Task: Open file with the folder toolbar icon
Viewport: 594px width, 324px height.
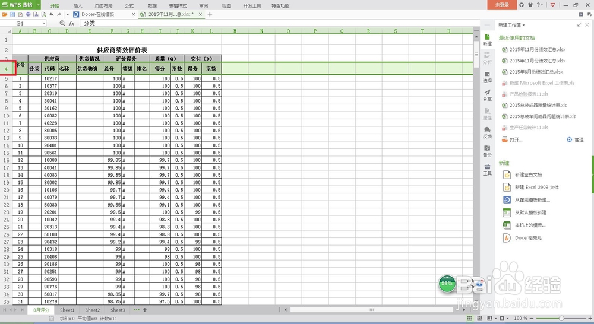Action: [x=5, y=14]
